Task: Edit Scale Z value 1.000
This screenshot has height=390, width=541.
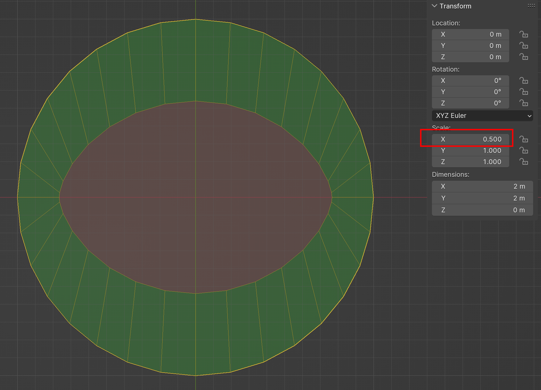Action: (470, 162)
